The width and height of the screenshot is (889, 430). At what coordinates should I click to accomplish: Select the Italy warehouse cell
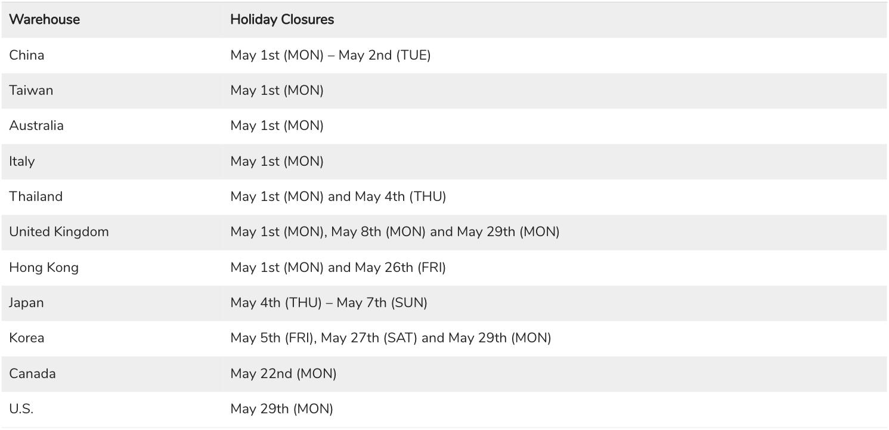click(22, 162)
